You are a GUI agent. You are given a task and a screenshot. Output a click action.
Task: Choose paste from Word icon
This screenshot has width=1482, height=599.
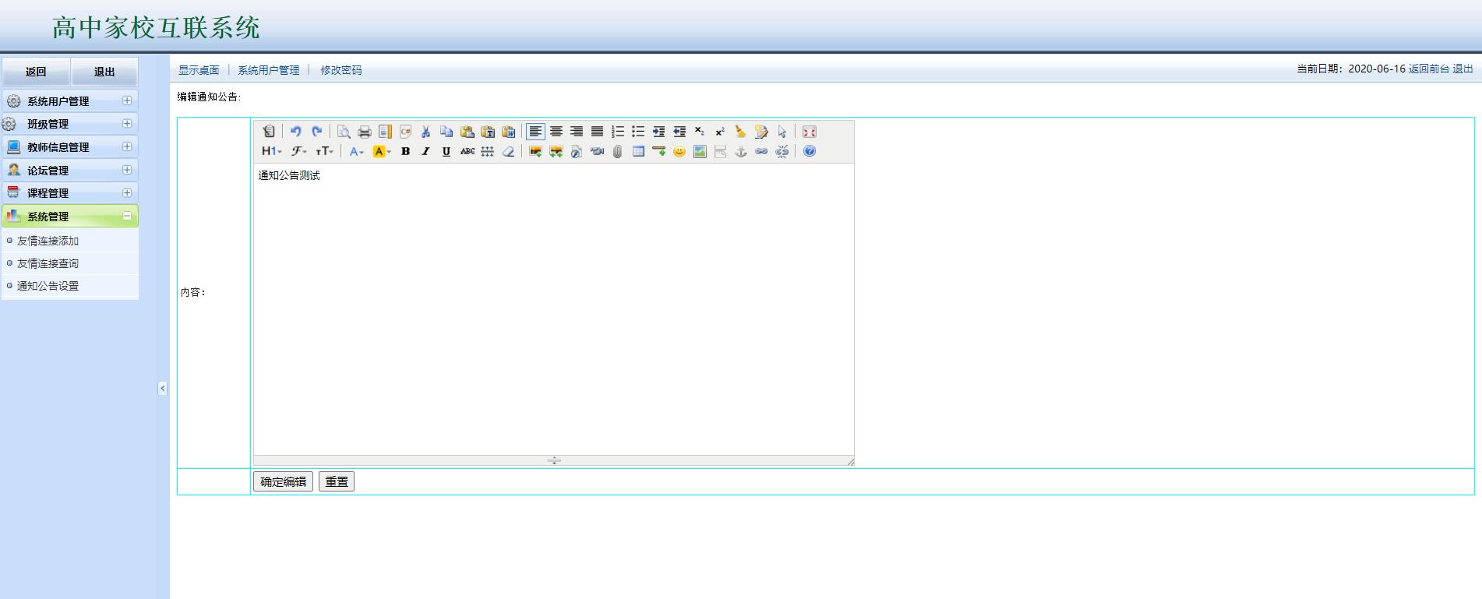tap(508, 132)
